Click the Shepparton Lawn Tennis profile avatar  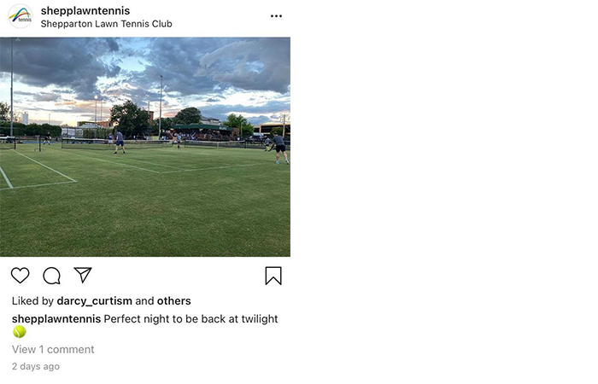[x=20, y=17]
